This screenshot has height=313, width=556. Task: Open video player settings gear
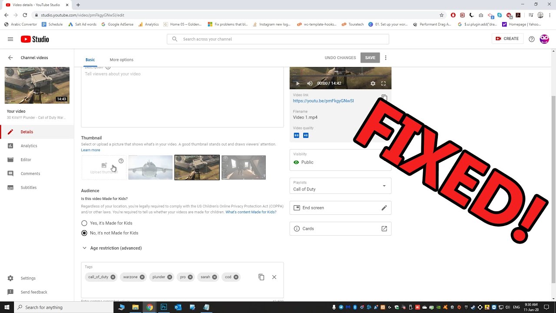point(373,83)
